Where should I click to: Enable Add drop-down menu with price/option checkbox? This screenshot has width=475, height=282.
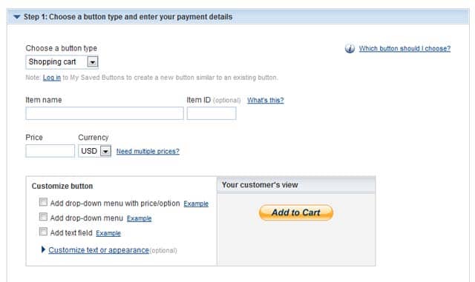[43, 202]
